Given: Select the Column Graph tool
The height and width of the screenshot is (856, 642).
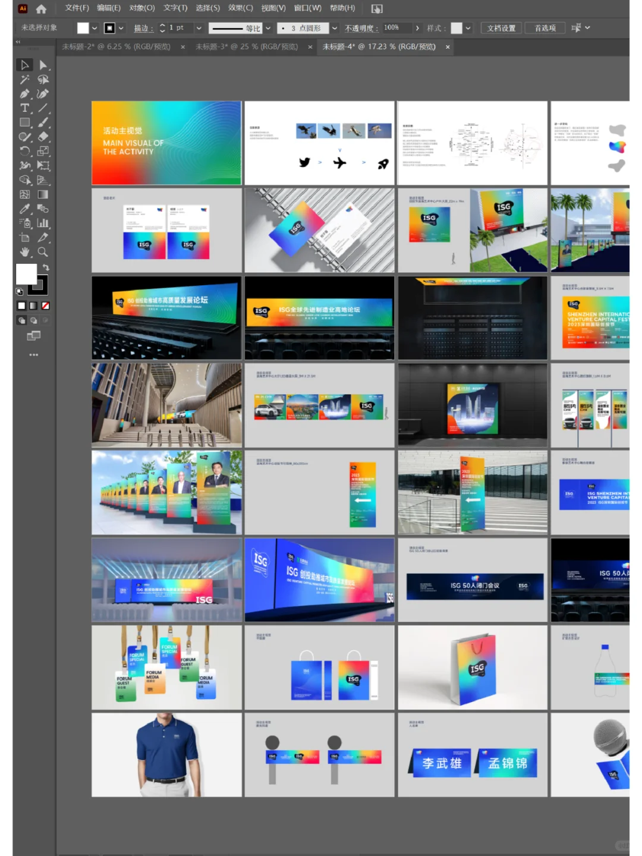Looking at the screenshot, I should 43,223.
